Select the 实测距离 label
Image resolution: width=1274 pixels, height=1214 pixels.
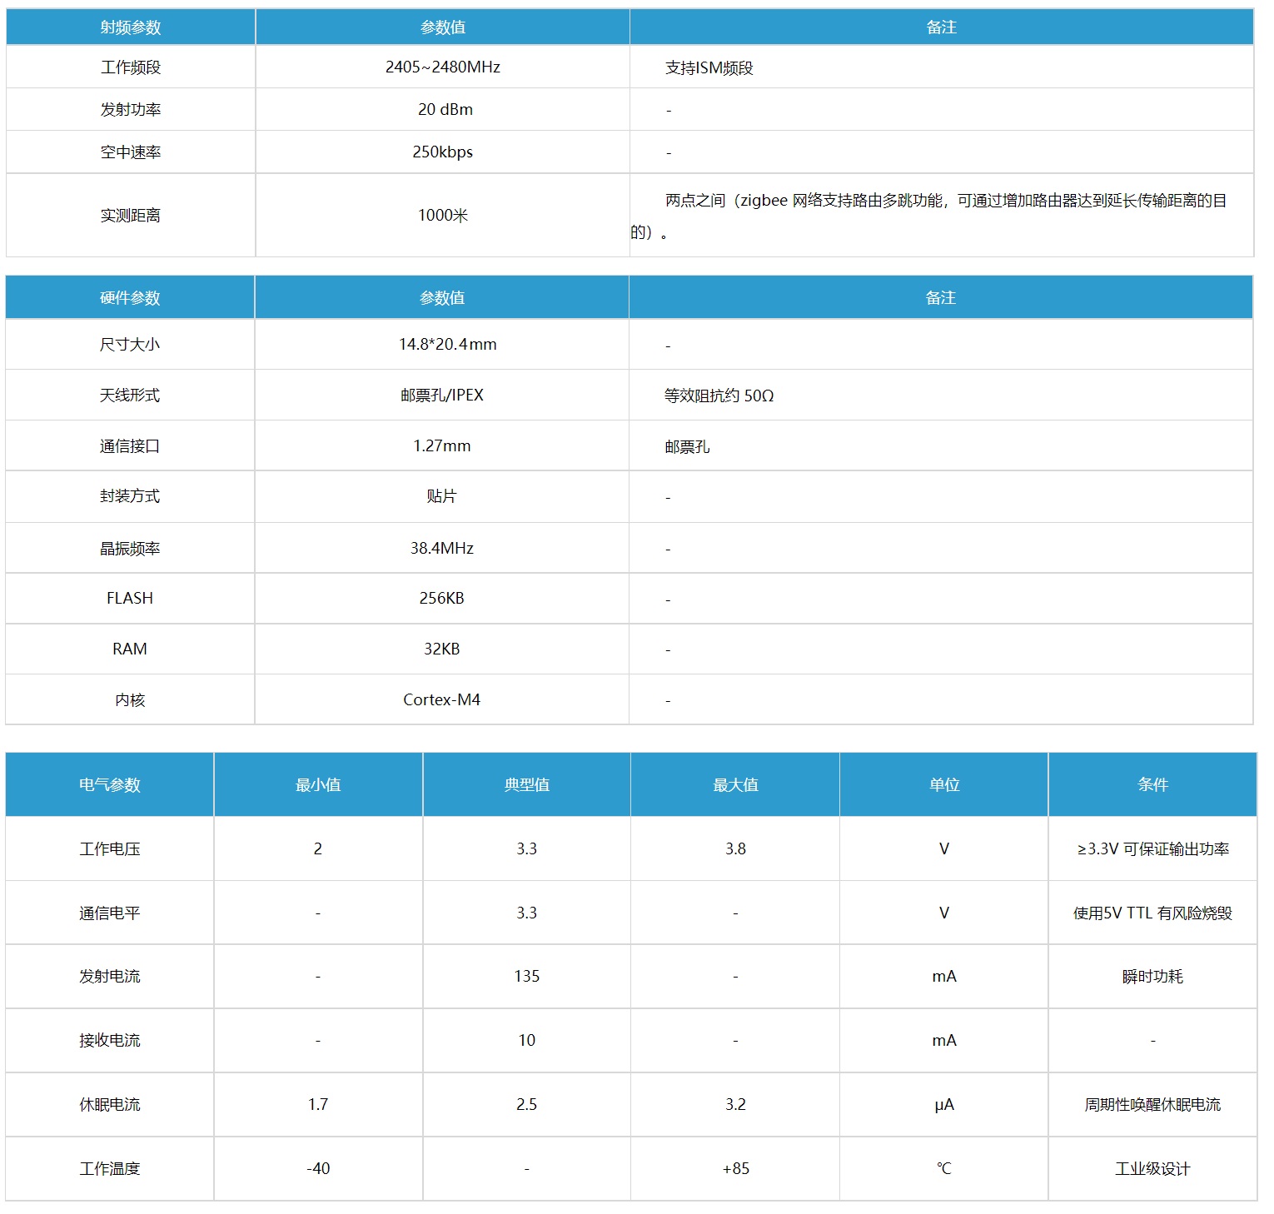(x=131, y=216)
